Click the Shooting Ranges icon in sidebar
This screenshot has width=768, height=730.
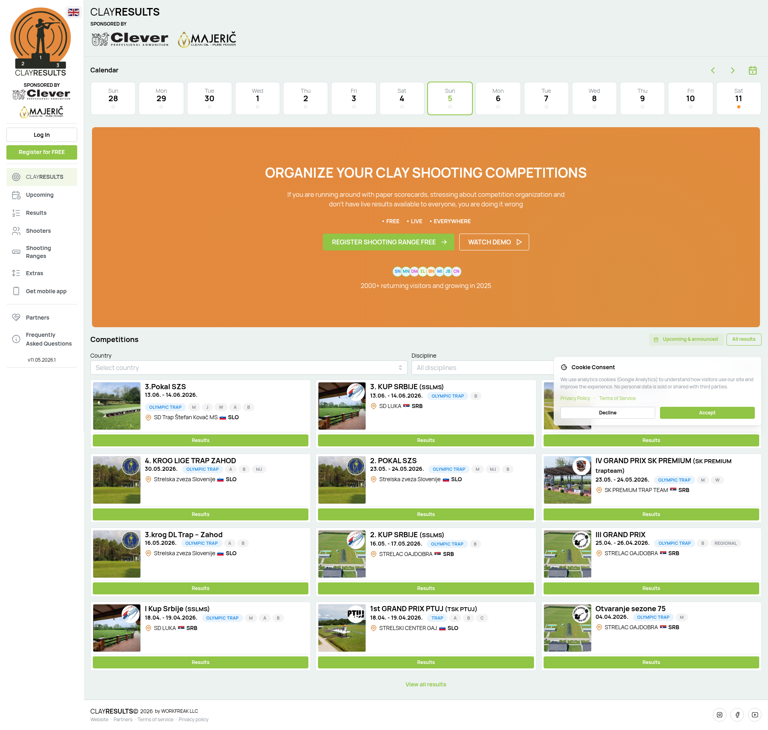point(16,252)
